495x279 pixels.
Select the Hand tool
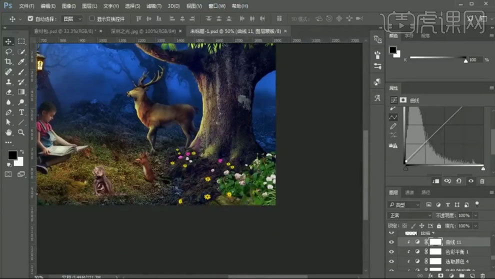8,132
